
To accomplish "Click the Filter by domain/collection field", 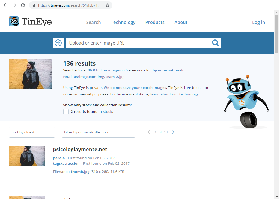I will 99,132.
